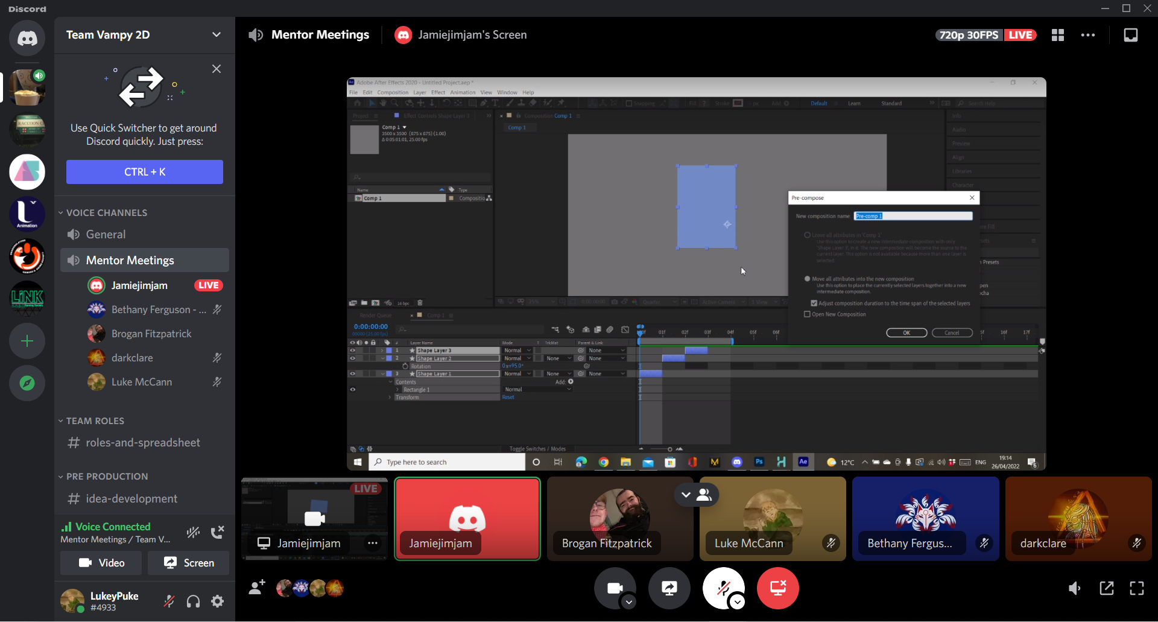Open idea-development text channel
The width and height of the screenshot is (1158, 622).
point(145,499)
